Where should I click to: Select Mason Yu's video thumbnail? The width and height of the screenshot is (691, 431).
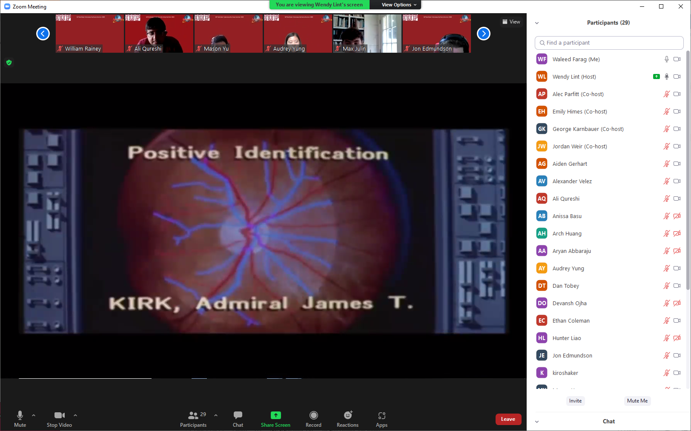(x=229, y=34)
